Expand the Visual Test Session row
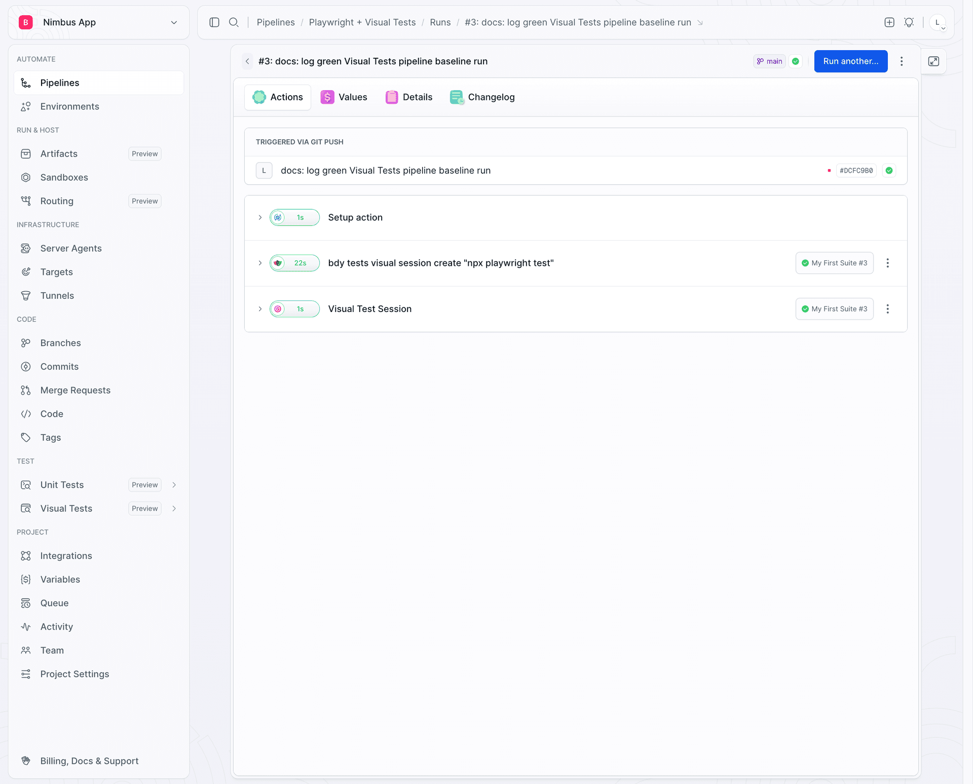This screenshot has width=973, height=784. pyautogui.click(x=260, y=309)
